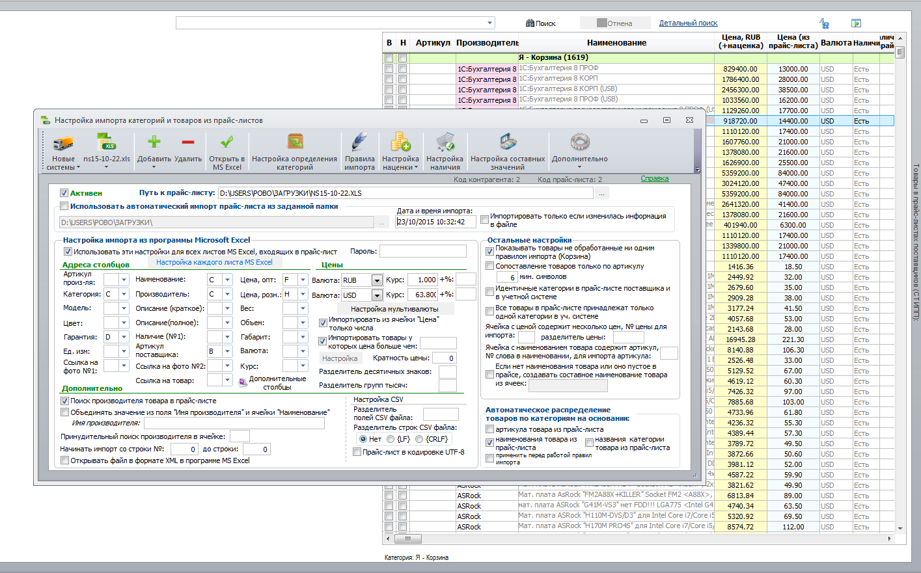Click the Валюта column header in the table
This screenshot has height=573, width=921.
(836, 43)
